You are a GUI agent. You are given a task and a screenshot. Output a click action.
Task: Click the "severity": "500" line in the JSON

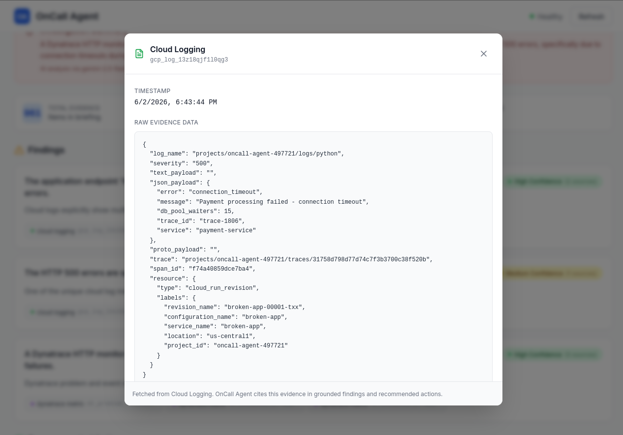point(182,163)
